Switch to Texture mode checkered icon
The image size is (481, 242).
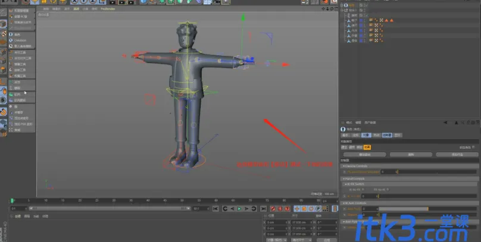[x=4, y=33]
